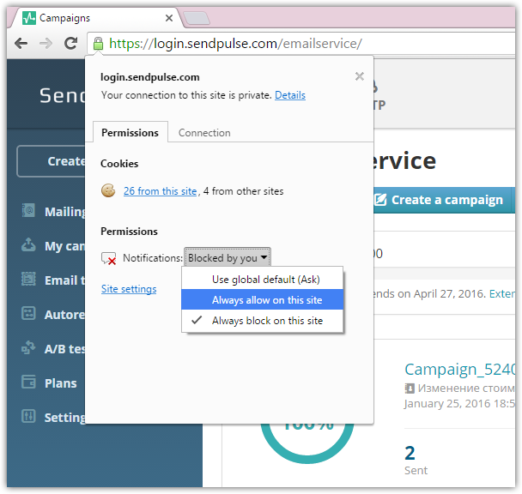The height and width of the screenshot is (494, 522).
Task: Close the site info popup with the X
Action: pyautogui.click(x=359, y=76)
